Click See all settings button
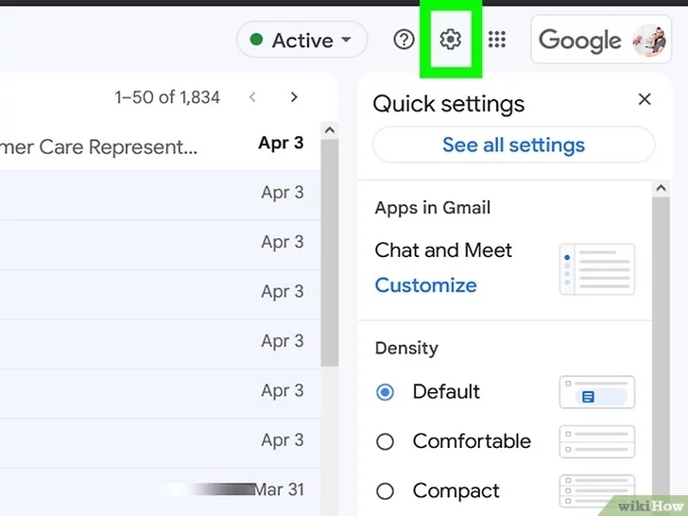This screenshot has width=688, height=516. pos(513,145)
